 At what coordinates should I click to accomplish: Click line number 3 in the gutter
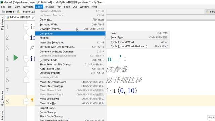[x=7, y=48]
